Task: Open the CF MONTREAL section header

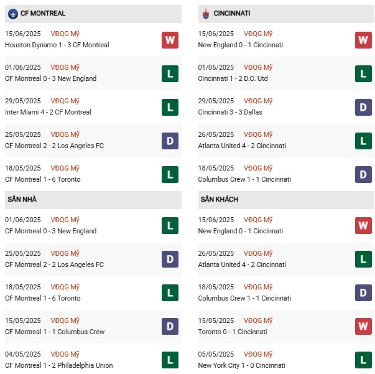Action: 93,14
